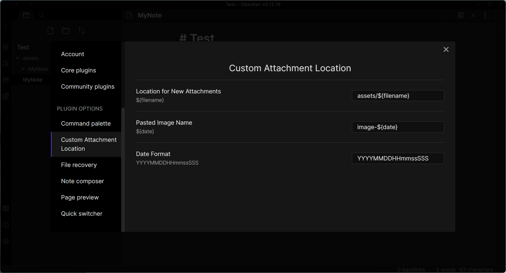Navigate back with the left arrow
This screenshot has height=273, width=506.
[18, 4]
